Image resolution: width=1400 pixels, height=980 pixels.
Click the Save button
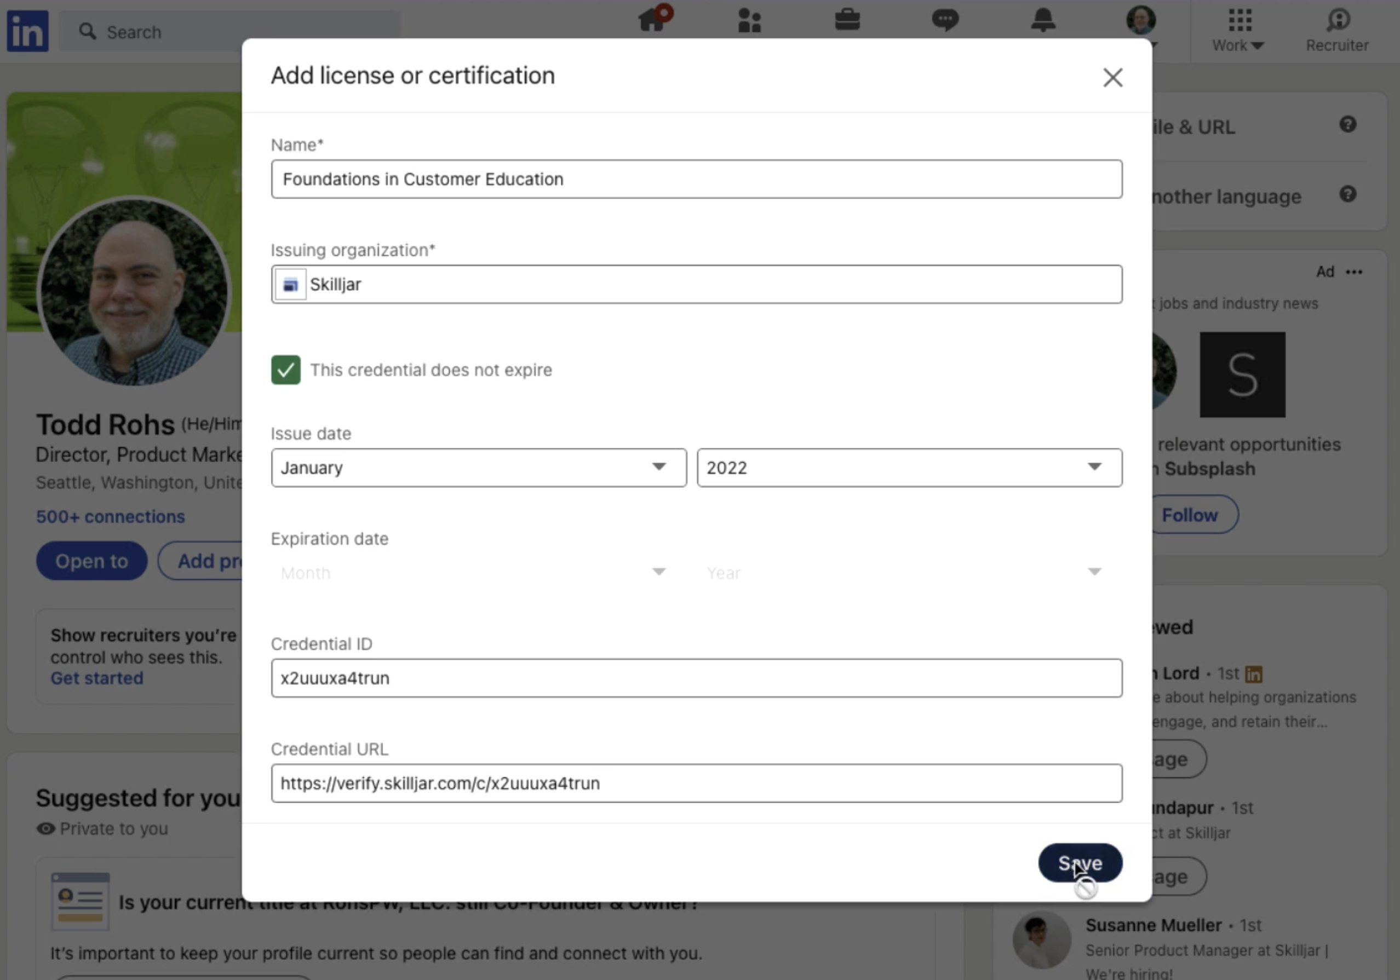pyautogui.click(x=1080, y=863)
